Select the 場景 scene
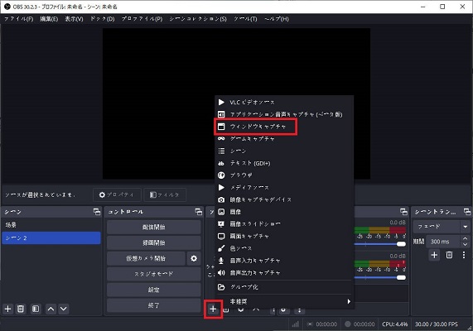473x331 pixels. pos(51,225)
